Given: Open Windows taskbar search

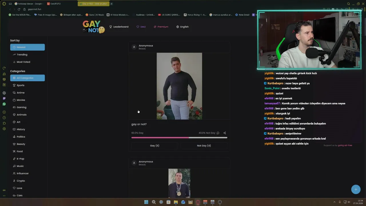Looking at the screenshot, I should tap(154, 202).
